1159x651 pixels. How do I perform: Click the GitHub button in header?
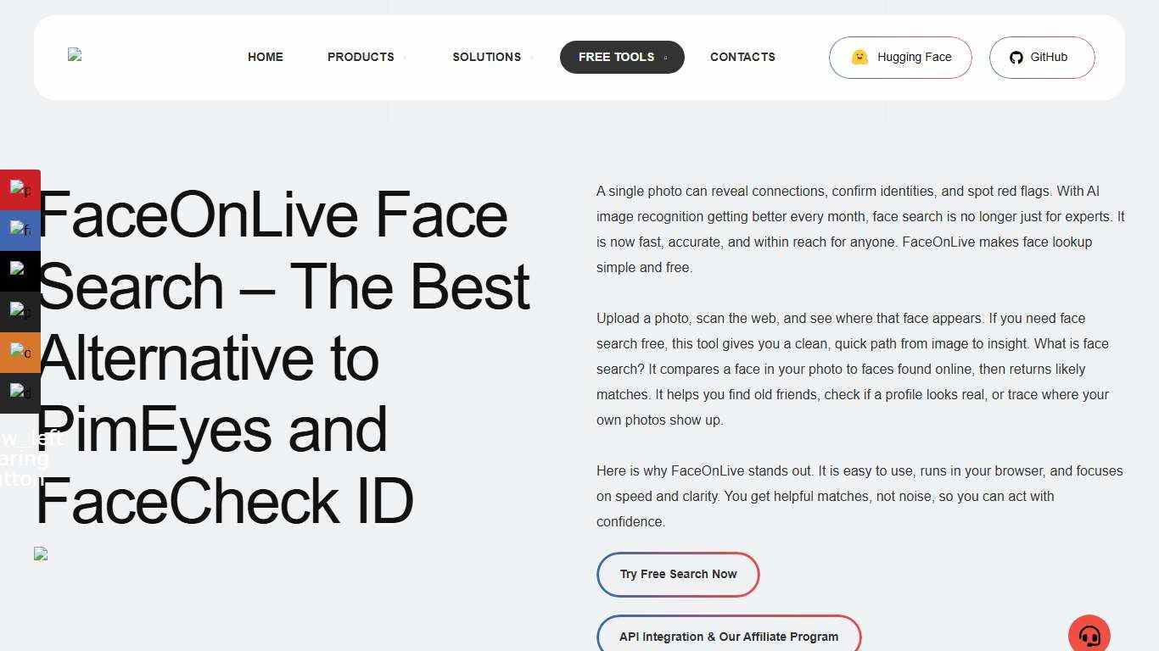(x=1041, y=57)
